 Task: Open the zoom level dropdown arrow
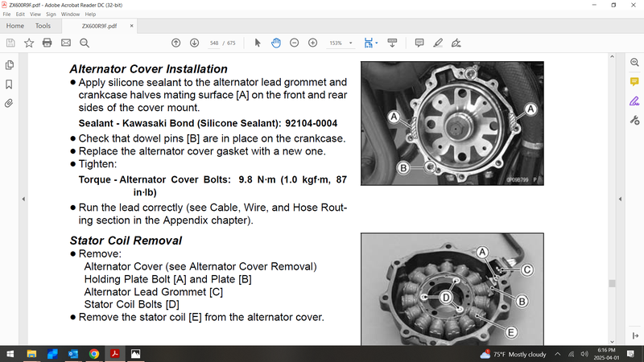click(350, 43)
